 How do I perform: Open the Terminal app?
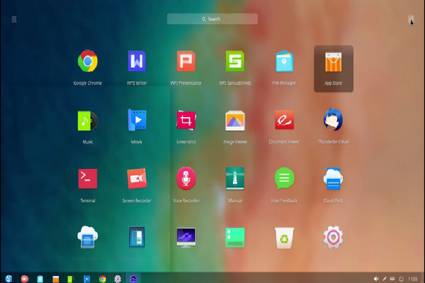click(x=87, y=179)
